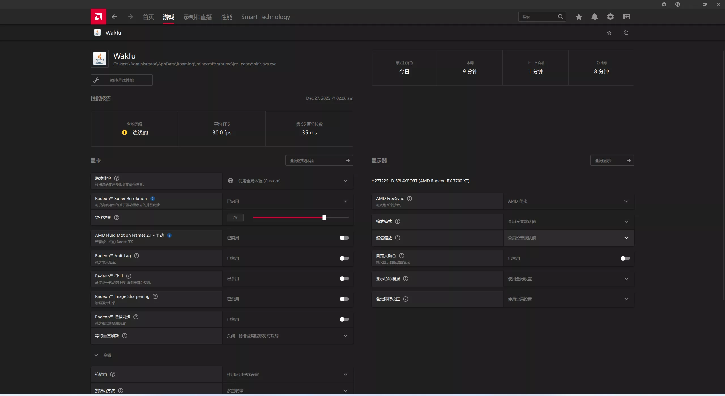
Task: Open the Smart Technology tab
Action: (265, 17)
